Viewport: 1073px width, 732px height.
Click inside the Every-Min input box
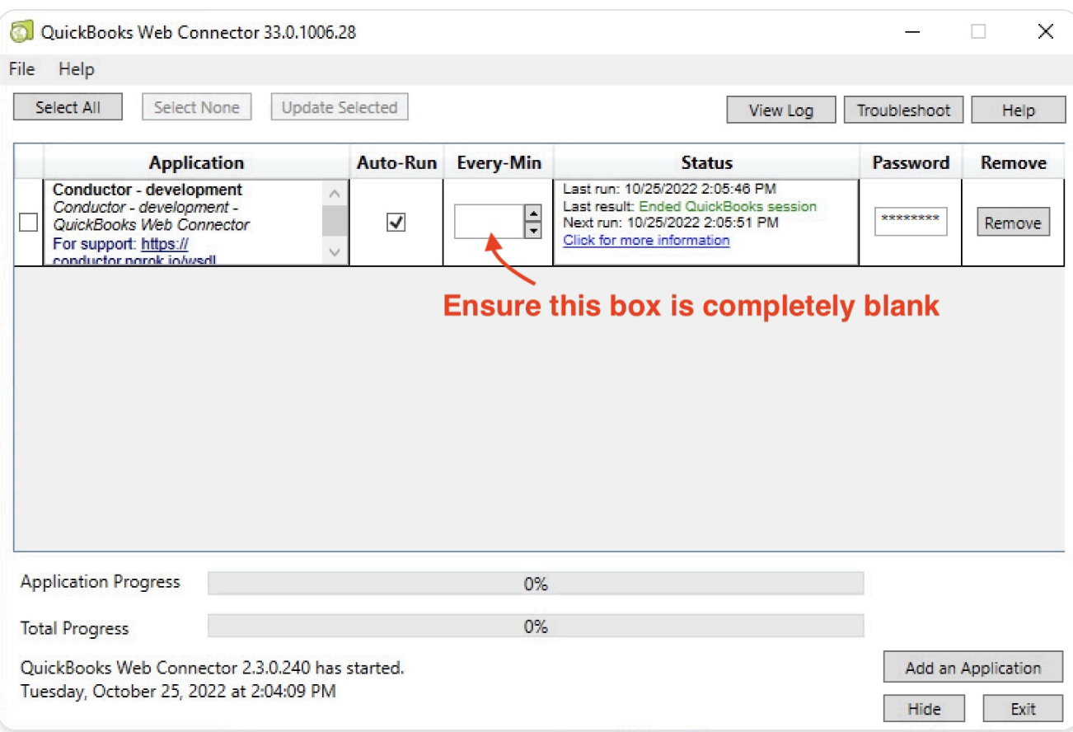[490, 222]
